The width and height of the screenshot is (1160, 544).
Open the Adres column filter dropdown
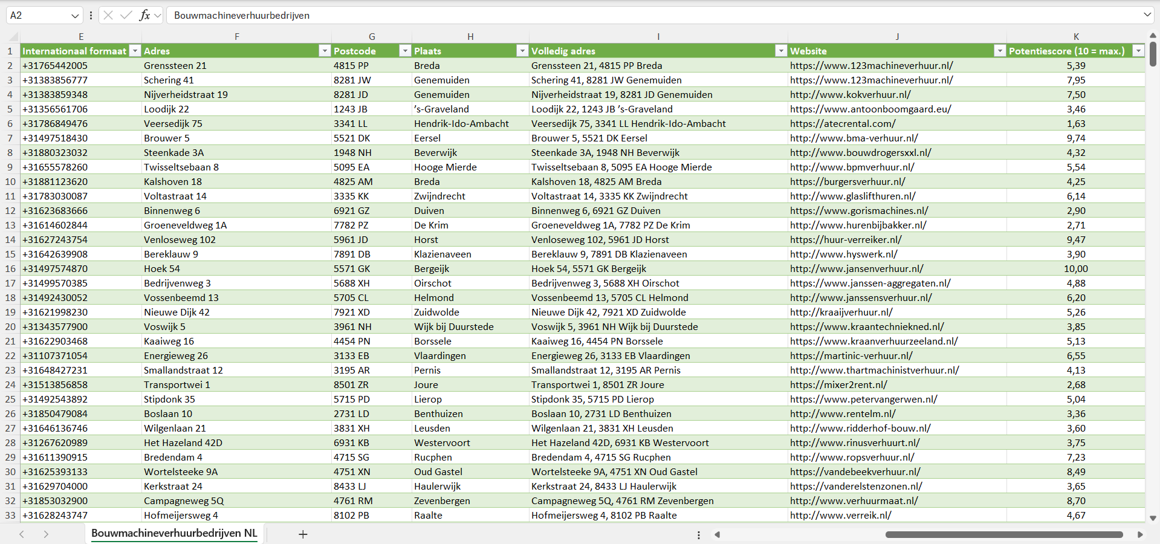coord(325,51)
